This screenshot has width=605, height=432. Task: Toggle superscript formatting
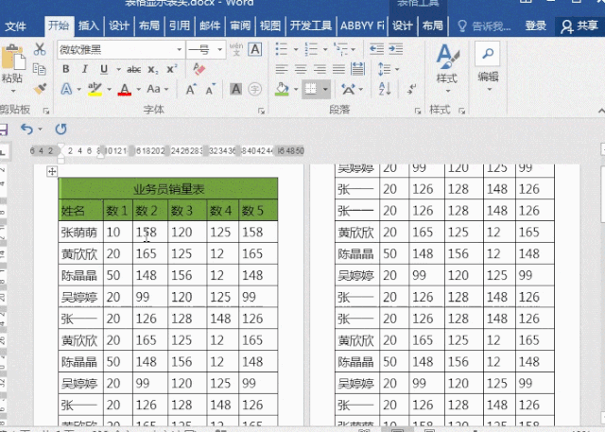point(172,69)
